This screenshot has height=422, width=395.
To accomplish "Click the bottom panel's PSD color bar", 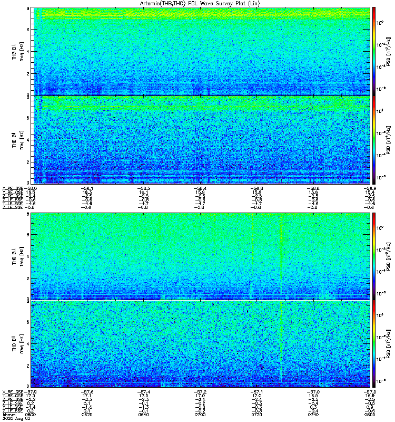I will point(374,343).
